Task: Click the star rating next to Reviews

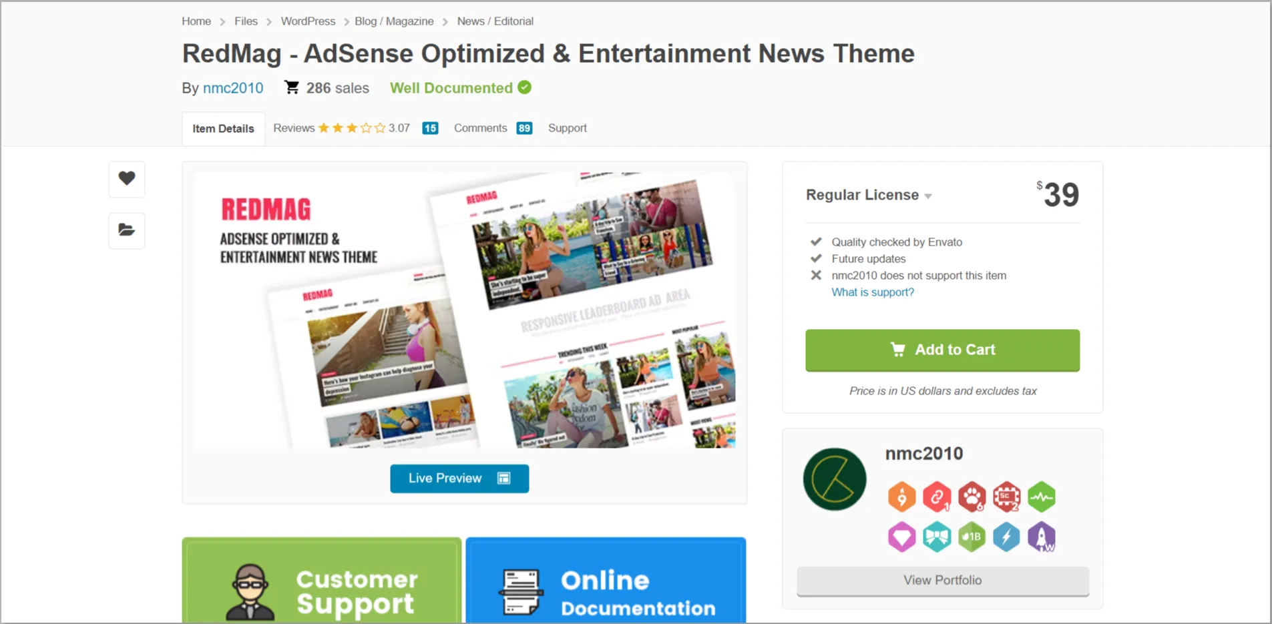Action: [352, 128]
